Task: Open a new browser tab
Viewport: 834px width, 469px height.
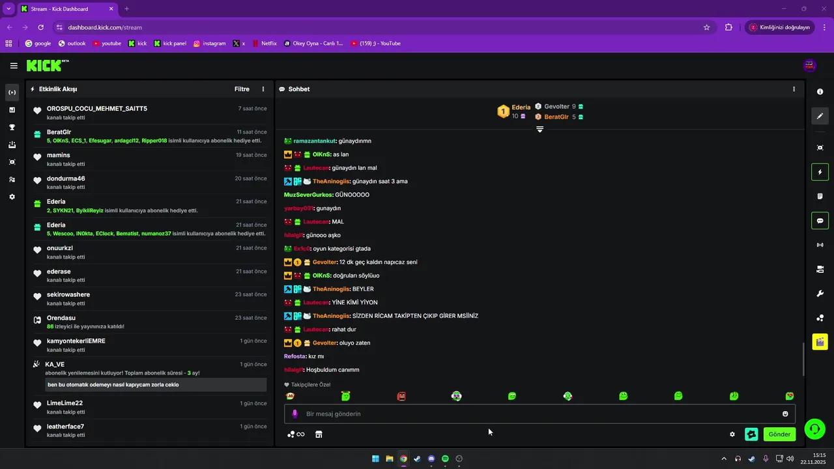Action: 126,9
